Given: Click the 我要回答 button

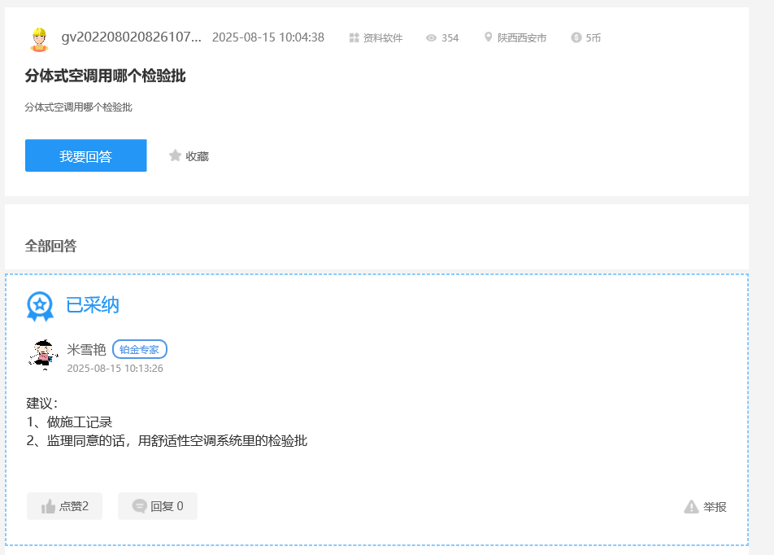Looking at the screenshot, I should click(86, 155).
